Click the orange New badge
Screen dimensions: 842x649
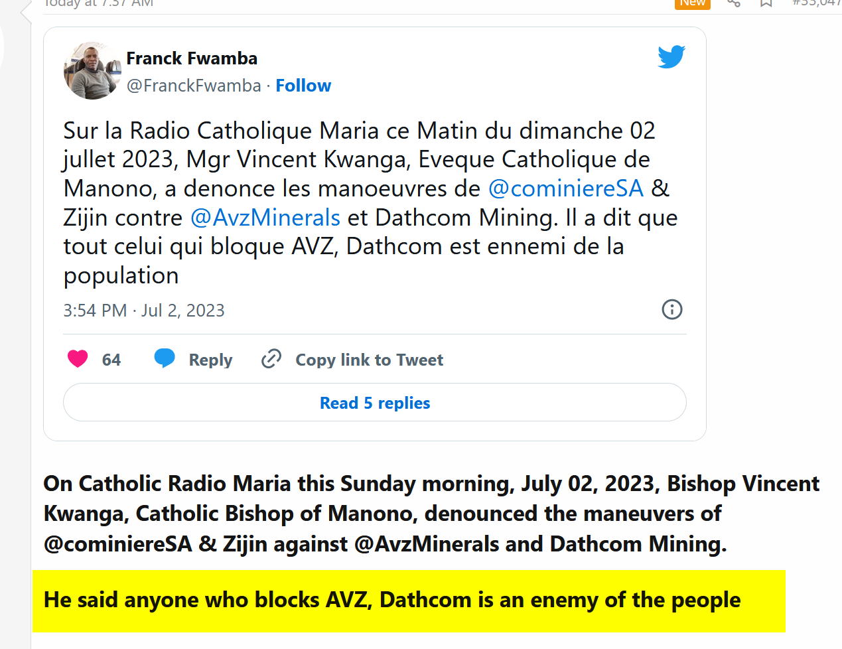[x=692, y=3]
